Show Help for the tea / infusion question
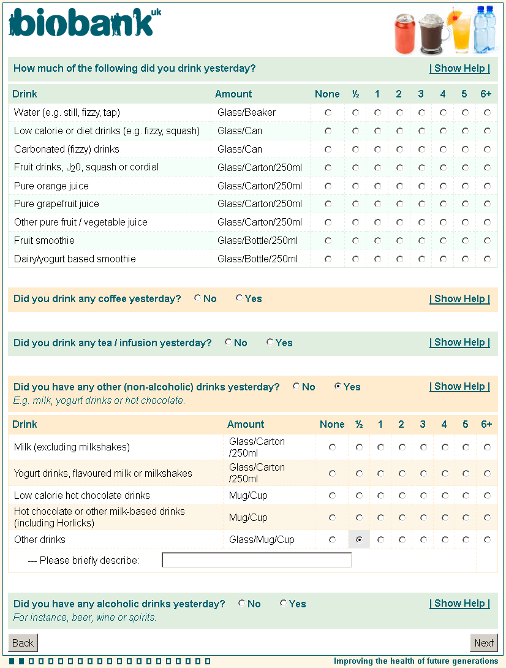506x668 pixels. (459, 343)
